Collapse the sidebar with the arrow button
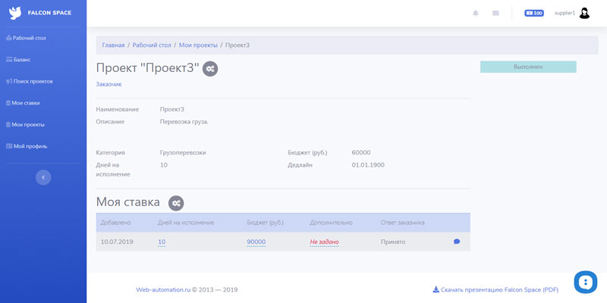Image resolution: width=607 pixels, height=303 pixels. (43, 177)
